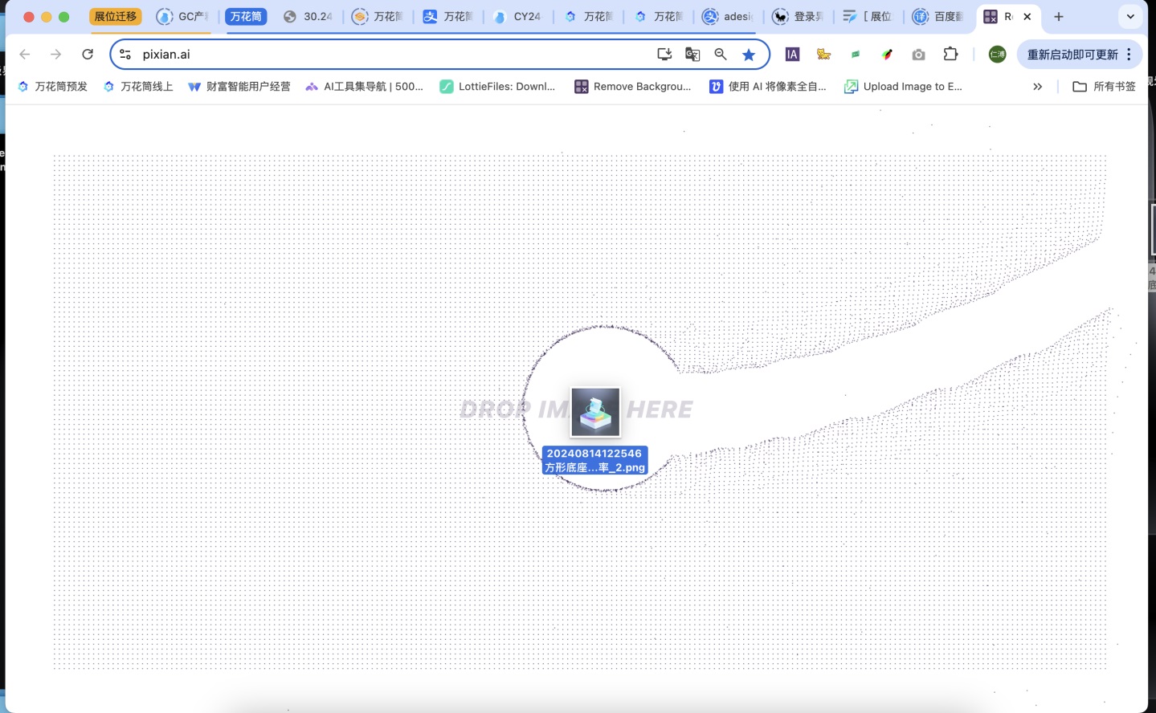Open the Extensions puzzle piece menu
The height and width of the screenshot is (713, 1156).
click(950, 55)
